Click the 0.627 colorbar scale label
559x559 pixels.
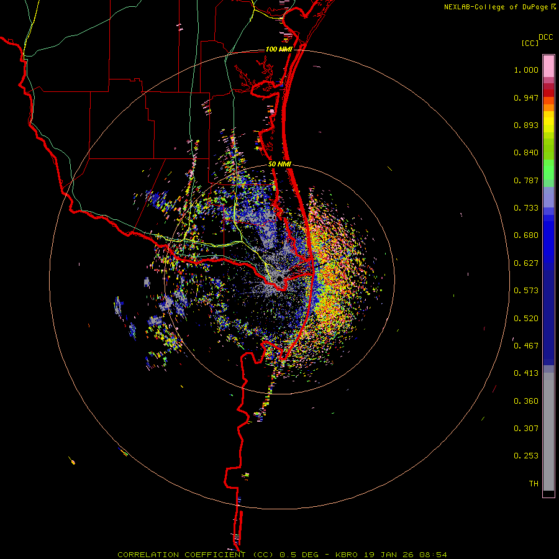coord(526,263)
